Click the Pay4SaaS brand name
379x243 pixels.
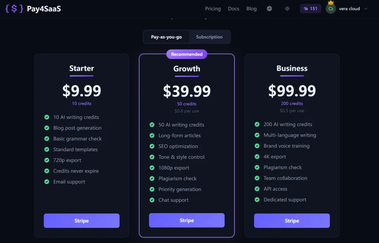pyautogui.click(x=44, y=9)
